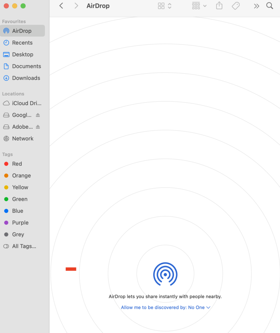Open Documents from the sidebar
Image resolution: width=280 pixels, height=333 pixels.
click(x=26, y=66)
